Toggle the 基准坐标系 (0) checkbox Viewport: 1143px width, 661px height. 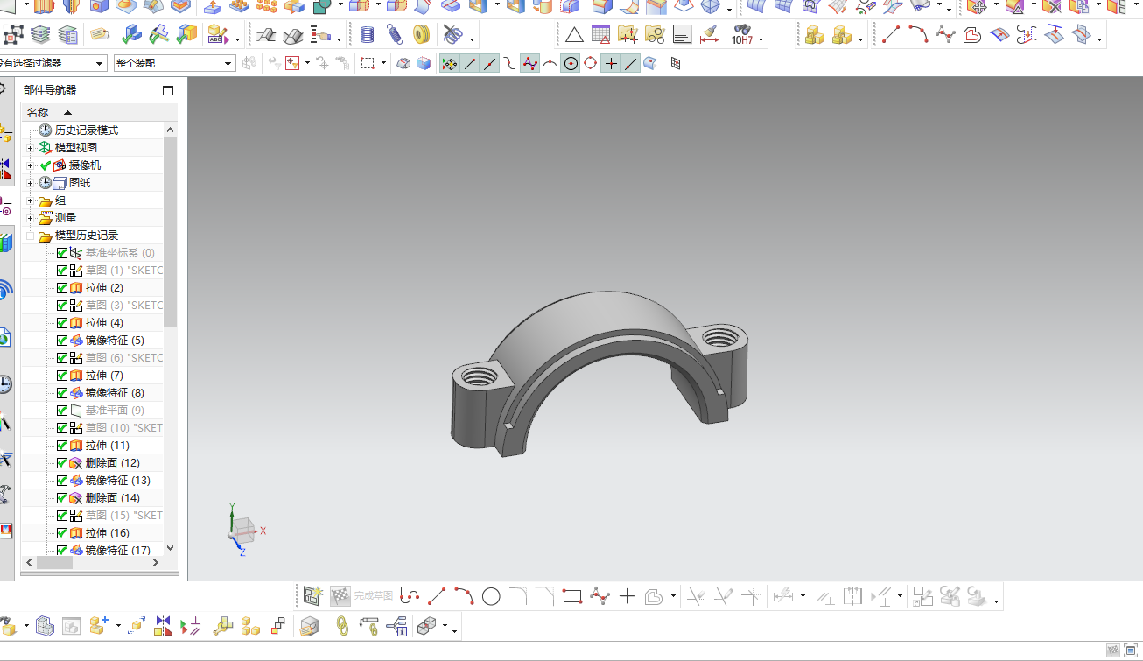(x=62, y=253)
